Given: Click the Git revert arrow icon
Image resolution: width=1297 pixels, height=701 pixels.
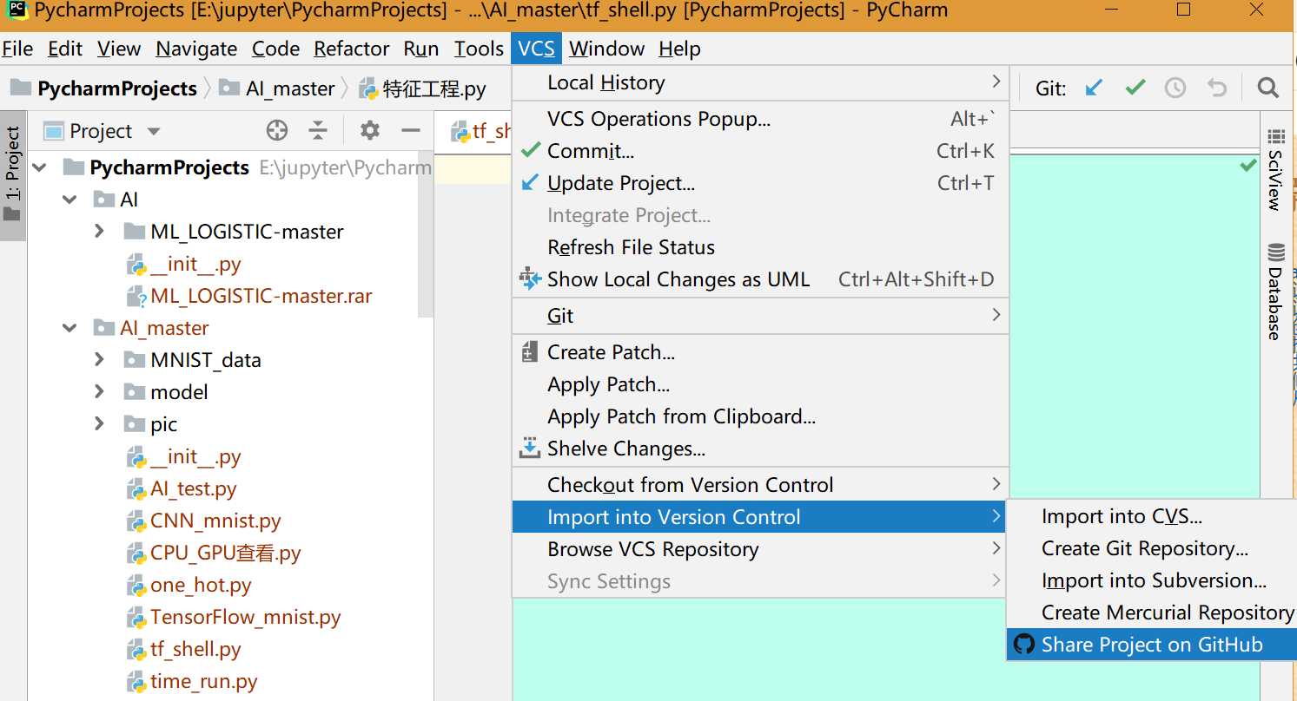Looking at the screenshot, I should (1217, 88).
